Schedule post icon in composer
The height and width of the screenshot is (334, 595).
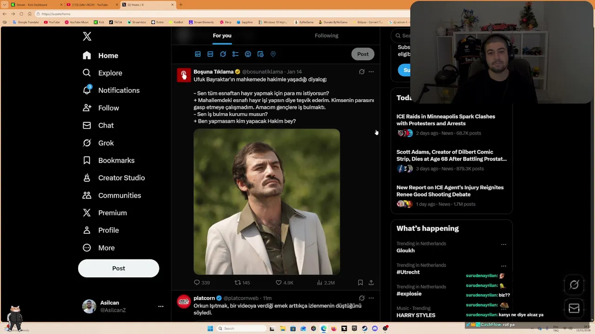[260, 54]
